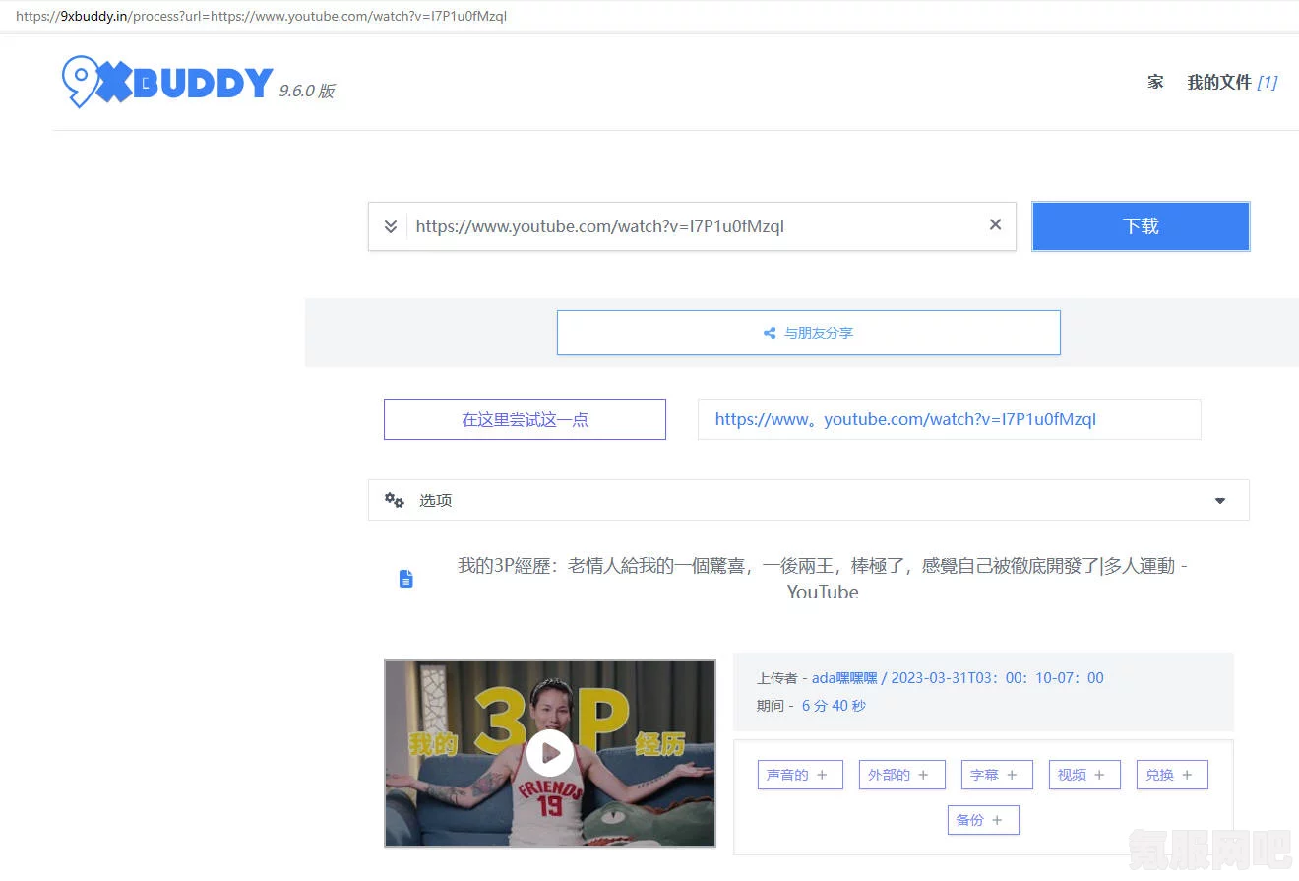Expand the 兑换 + option
This screenshot has width=1299, height=881.
click(x=1172, y=775)
